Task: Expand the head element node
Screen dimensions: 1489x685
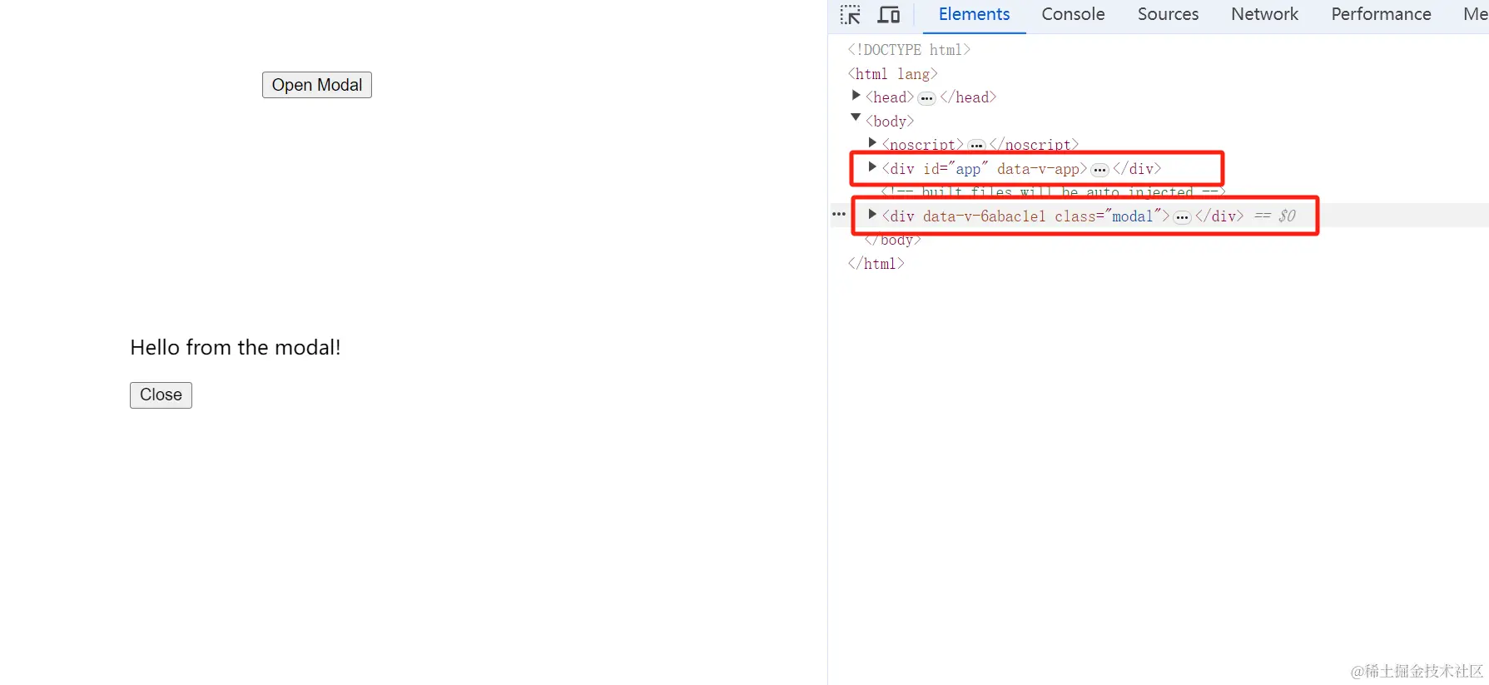Action: (x=856, y=96)
